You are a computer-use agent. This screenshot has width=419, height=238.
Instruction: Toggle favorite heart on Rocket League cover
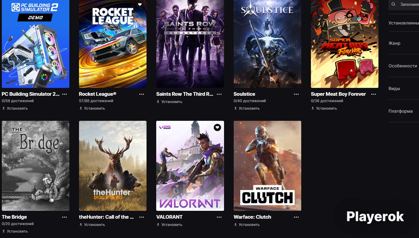(x=140, y=4)
